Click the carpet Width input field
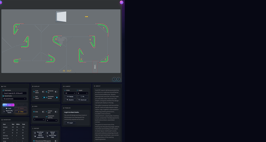This screenshot has height=142, width=266. point(70,93)
